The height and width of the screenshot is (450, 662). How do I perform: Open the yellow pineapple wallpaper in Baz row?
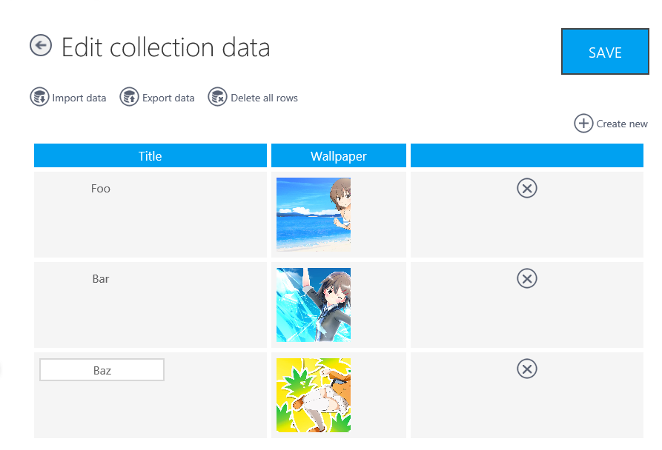click(x=314, y=395)
